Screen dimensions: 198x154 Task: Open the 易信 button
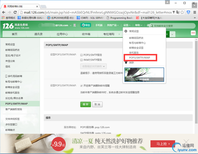tap(86, 25)
